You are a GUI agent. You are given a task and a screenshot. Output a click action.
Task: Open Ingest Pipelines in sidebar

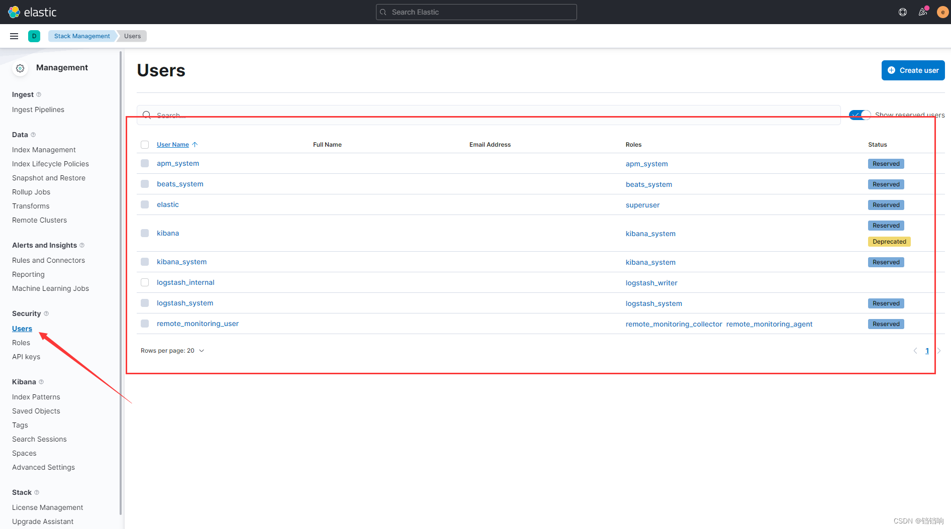tap(38, 110)
